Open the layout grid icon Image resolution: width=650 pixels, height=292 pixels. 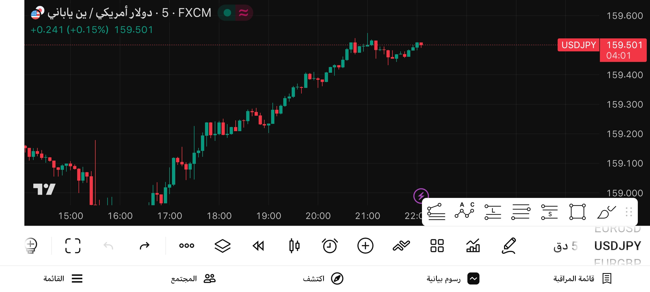point(437,246)
